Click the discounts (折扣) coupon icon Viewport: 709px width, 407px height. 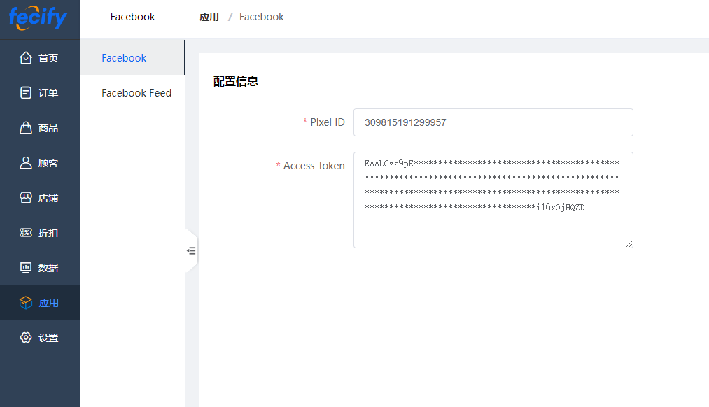(26, 233)
